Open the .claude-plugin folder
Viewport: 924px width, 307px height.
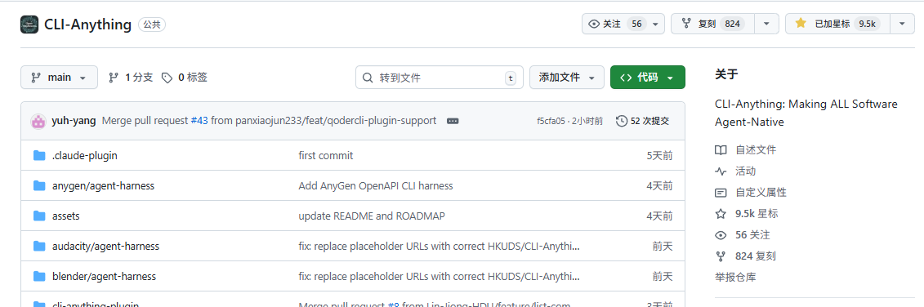pos(85,156)
